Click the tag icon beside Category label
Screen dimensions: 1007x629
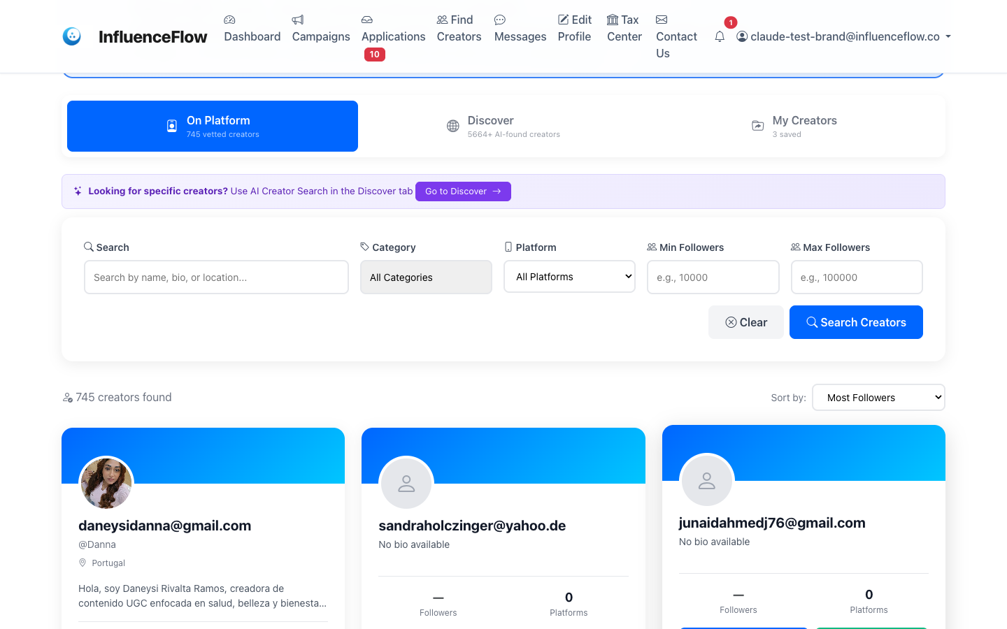pyautogui.click(x=365, y=247)
